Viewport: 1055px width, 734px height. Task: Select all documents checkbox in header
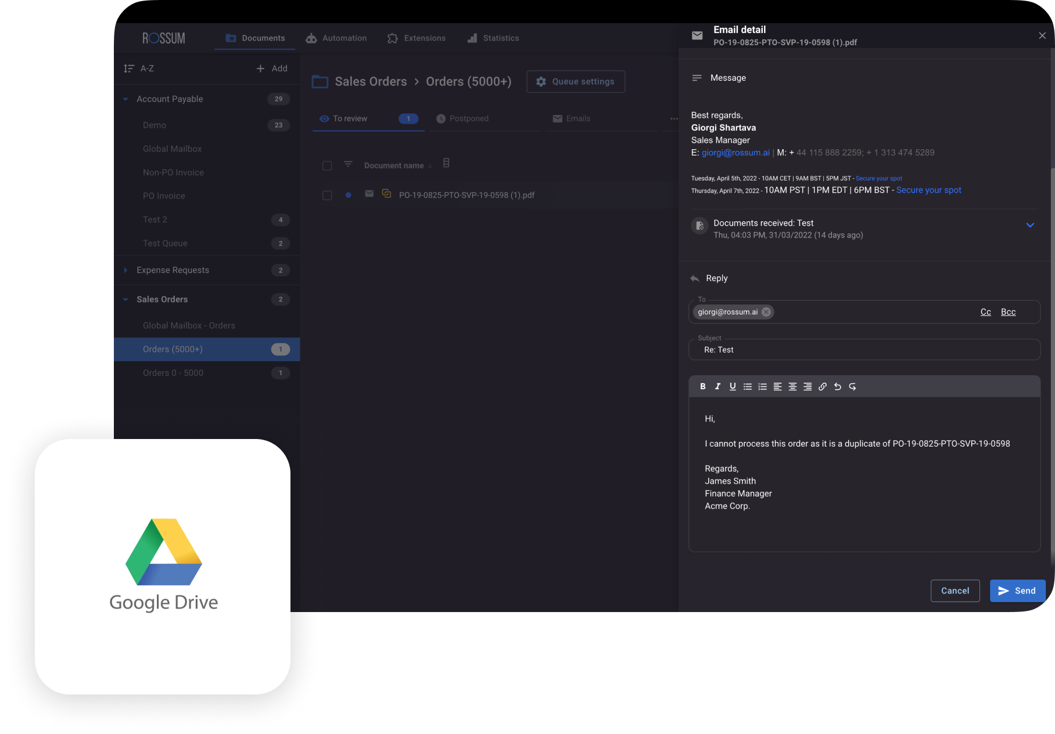pos(327,166)
